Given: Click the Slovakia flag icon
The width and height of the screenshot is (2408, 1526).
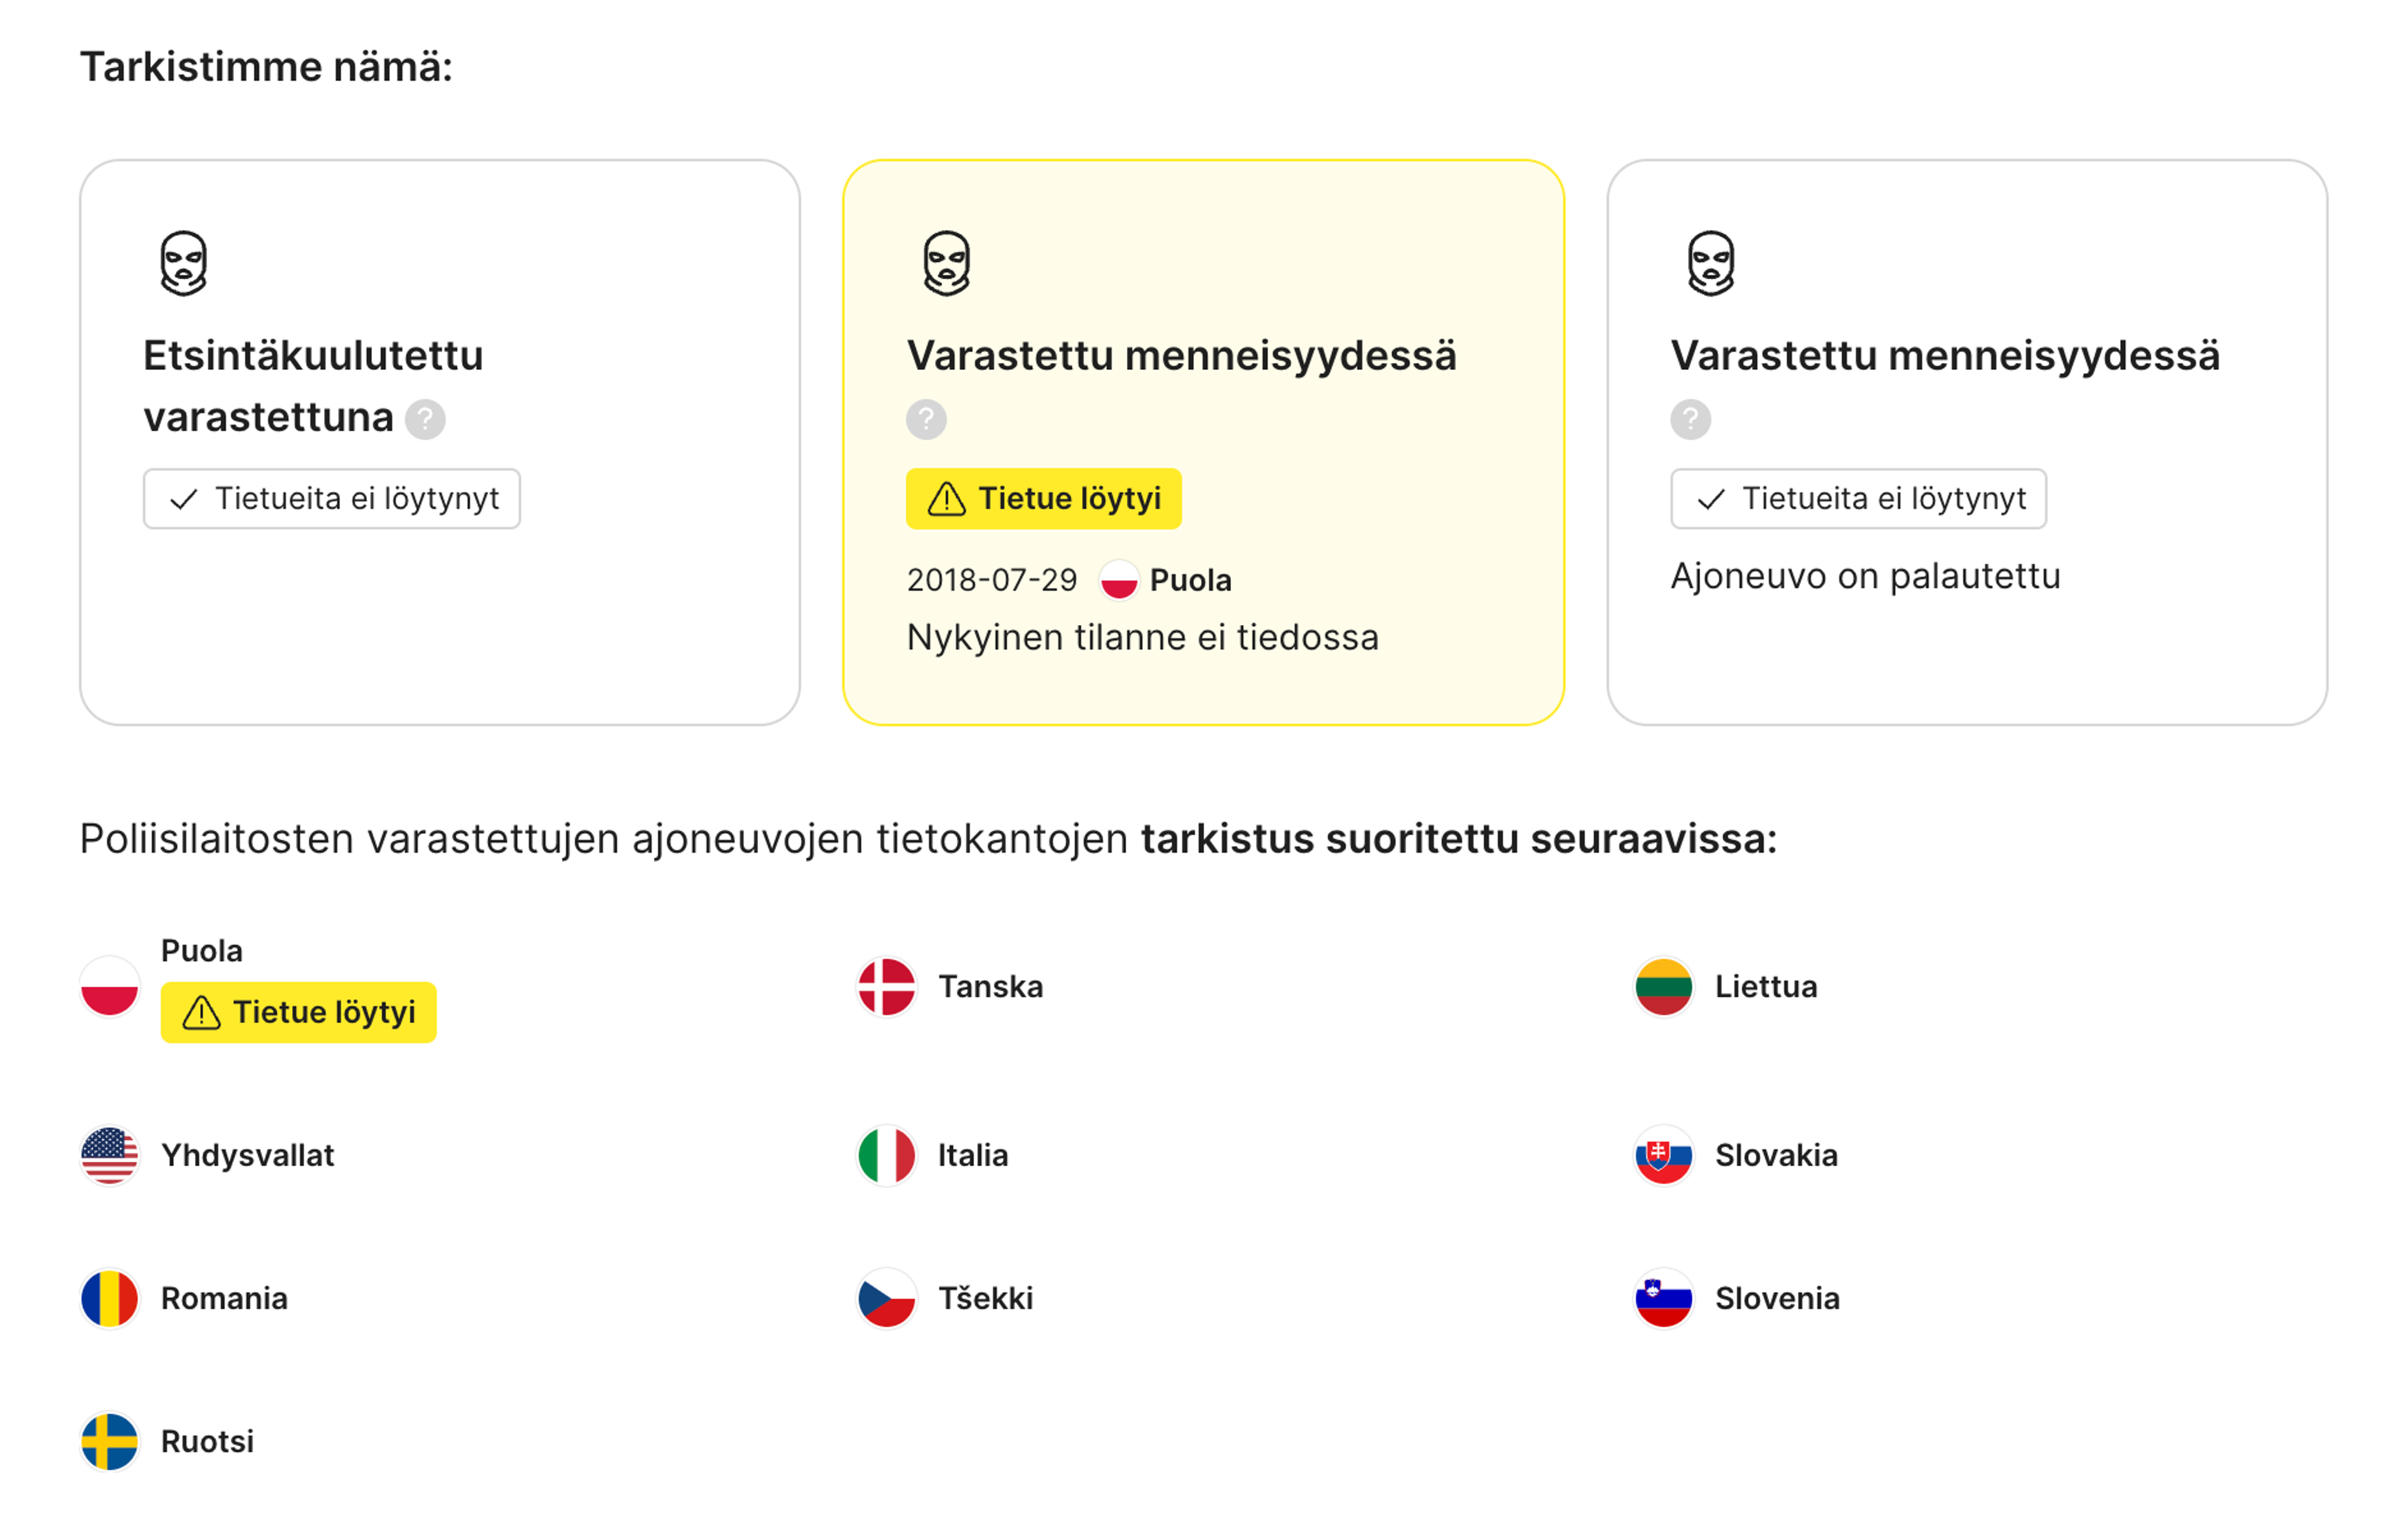Looking at the screenshot, I should pos(1664,1156).
